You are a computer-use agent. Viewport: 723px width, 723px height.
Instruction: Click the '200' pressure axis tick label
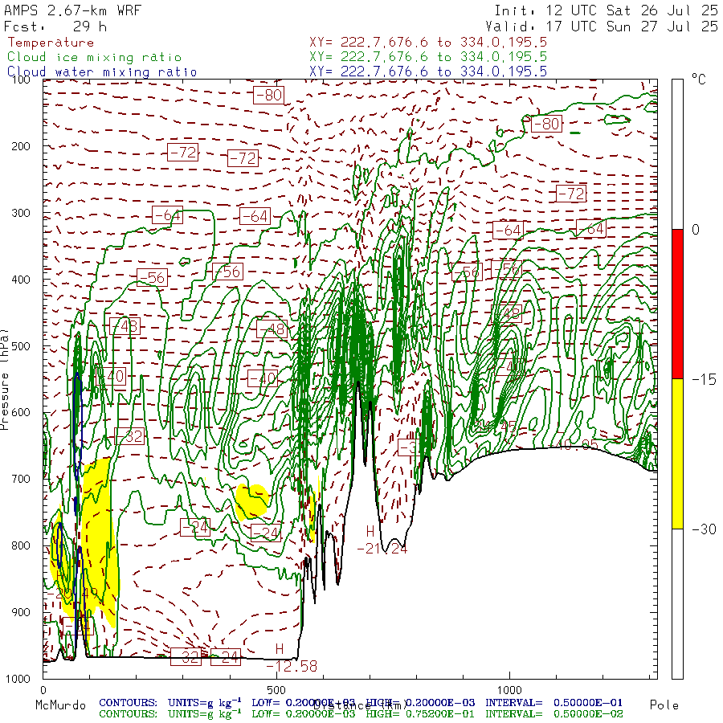click(21, 146)
